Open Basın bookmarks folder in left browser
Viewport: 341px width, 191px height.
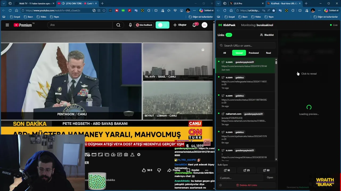click(28, 17)
